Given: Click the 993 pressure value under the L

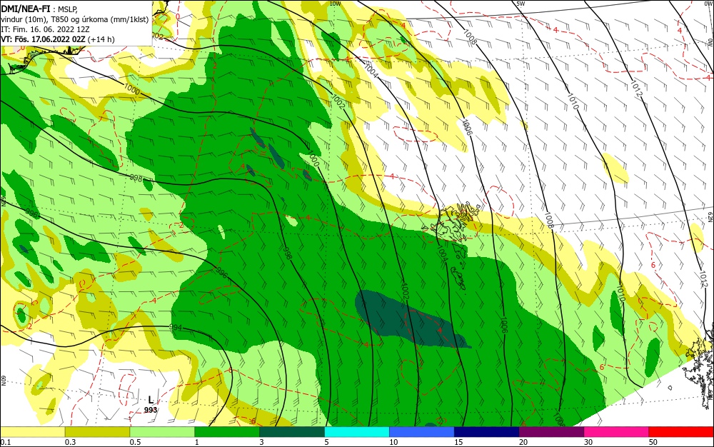Looking at the screenshot, I should coord(151,410).
